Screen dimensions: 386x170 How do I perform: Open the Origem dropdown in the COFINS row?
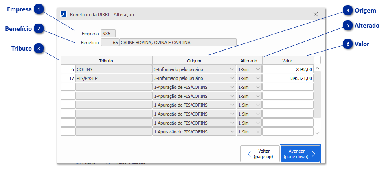point(232,69)
